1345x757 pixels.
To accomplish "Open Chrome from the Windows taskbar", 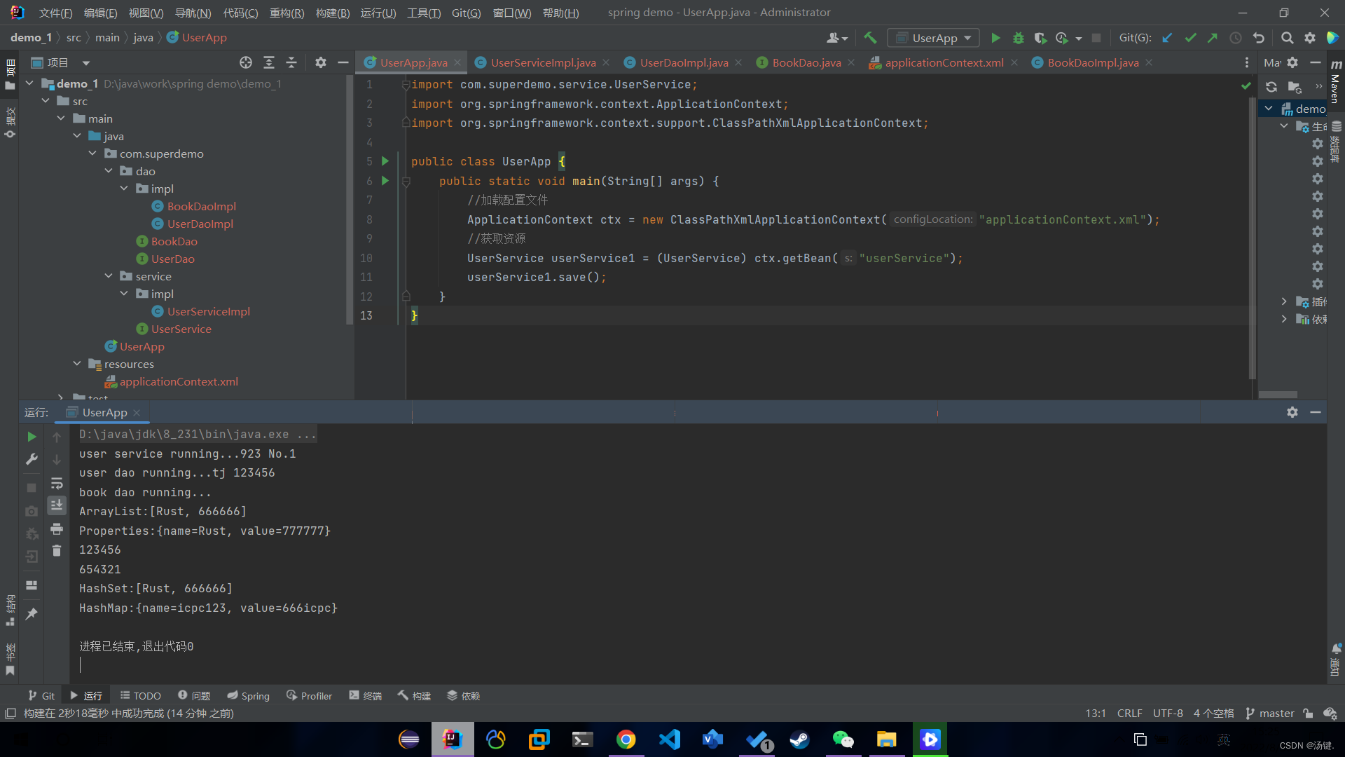I will 626,739.
